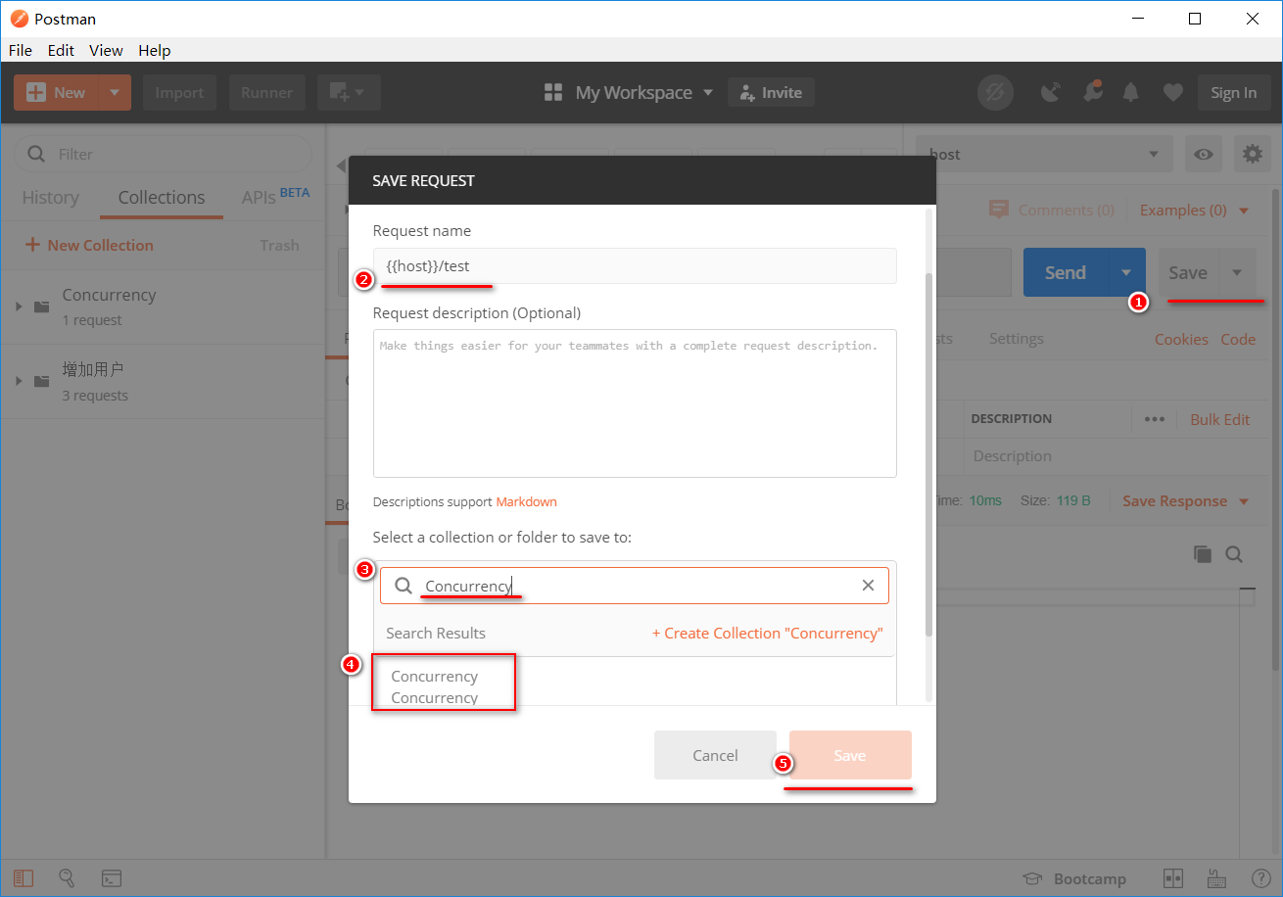The height and width of the screenshot is (897, 1283).
Task: Open the Postman console icon
Action: pos(112,878)
